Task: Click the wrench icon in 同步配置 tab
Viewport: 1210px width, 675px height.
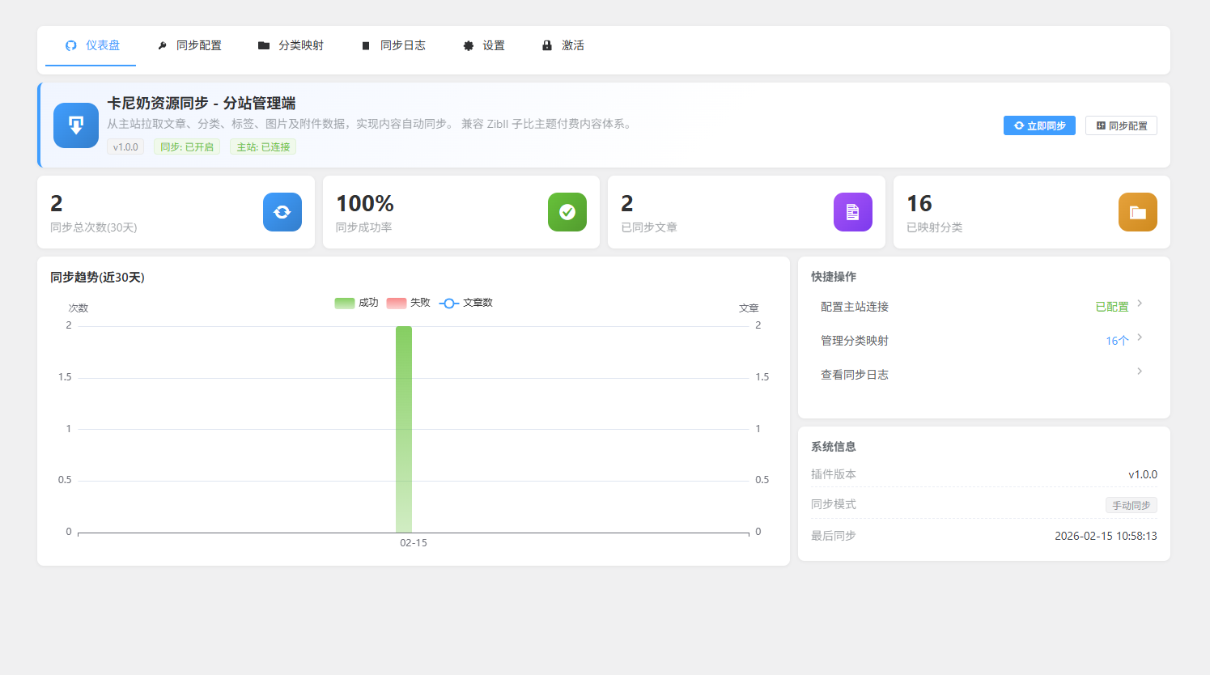Action: [x=162, y=46]
